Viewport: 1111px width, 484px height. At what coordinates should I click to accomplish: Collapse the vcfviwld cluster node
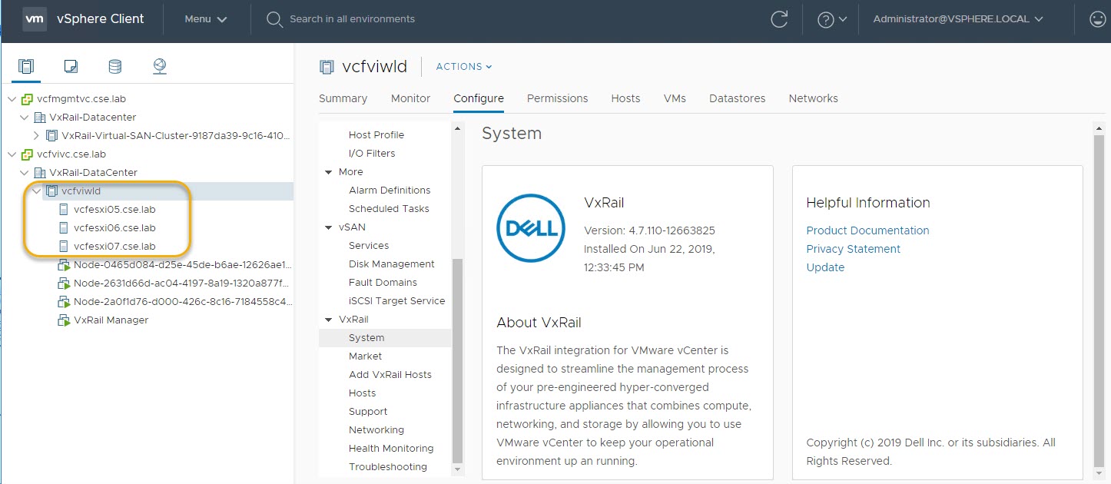[x=36, y=191]
